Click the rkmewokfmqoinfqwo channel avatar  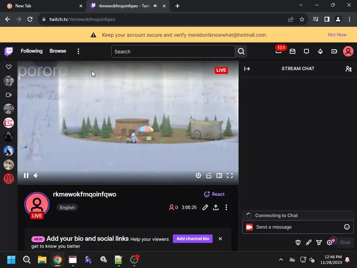(x=37, y=204)
